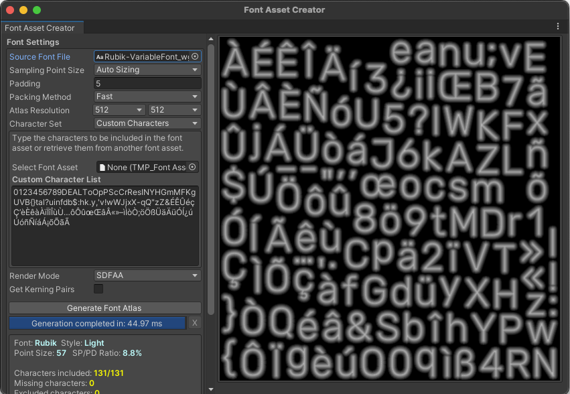Click the generation completed progress bar
Viewport: 570px width, 394px height.
(97, 323)
